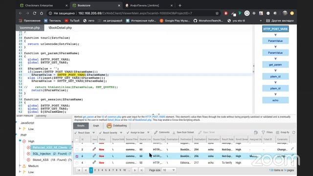313x176 pixels.
Task: Open the Comments pencil toolbar item
Action: tap(162, 132)
